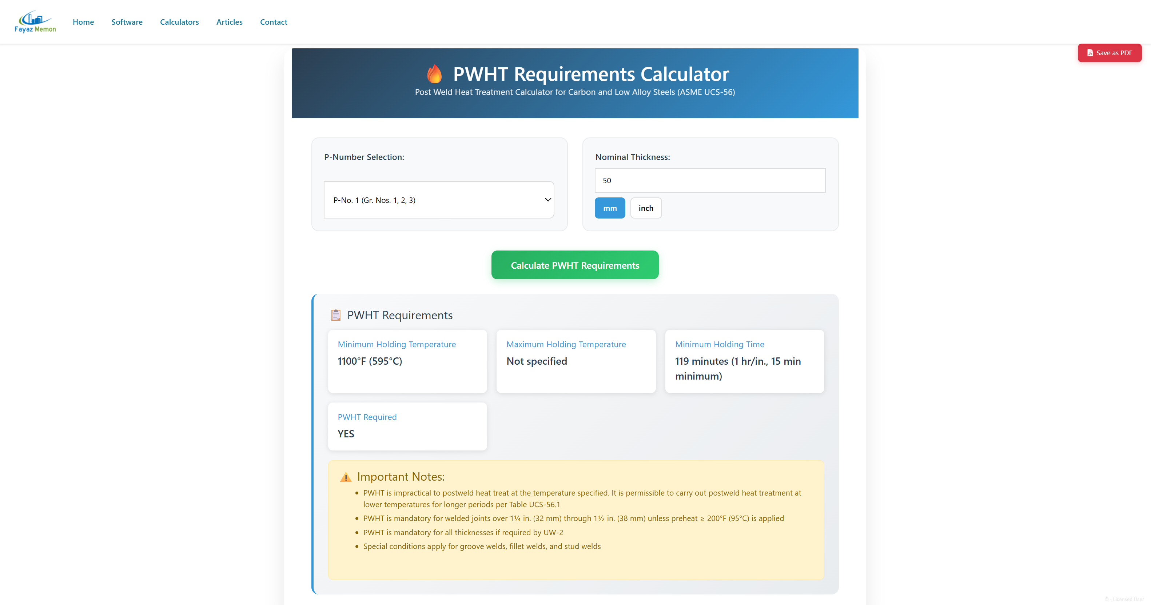Click the P-Number dropdown chevron arrow

[548, 200]
